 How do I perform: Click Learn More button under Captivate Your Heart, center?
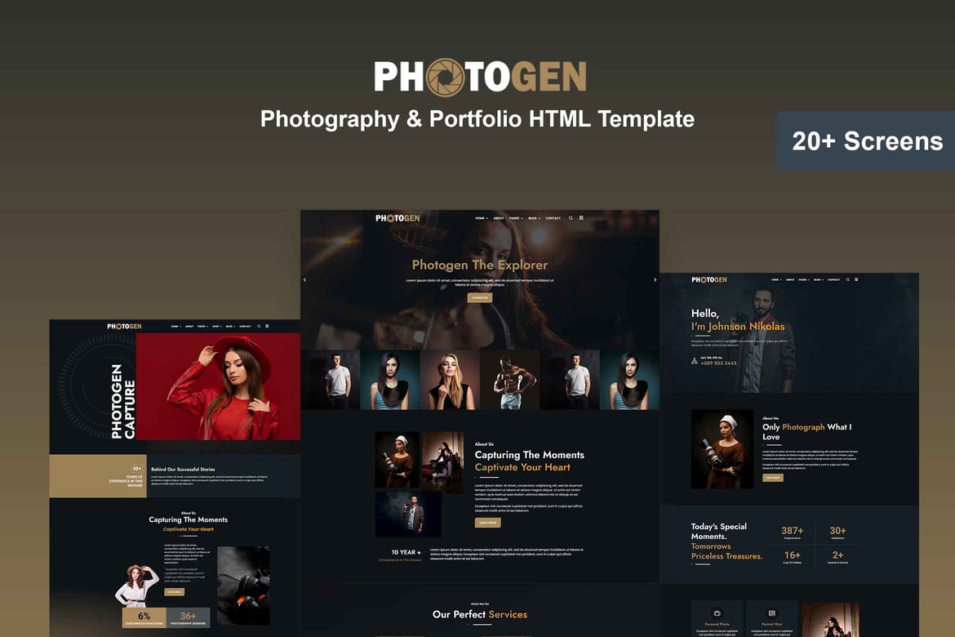(x=488, y=523)
